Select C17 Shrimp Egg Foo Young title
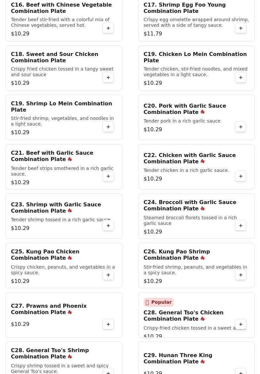The height and width of the screenshot is (374, 260). (x=184, y=8)
